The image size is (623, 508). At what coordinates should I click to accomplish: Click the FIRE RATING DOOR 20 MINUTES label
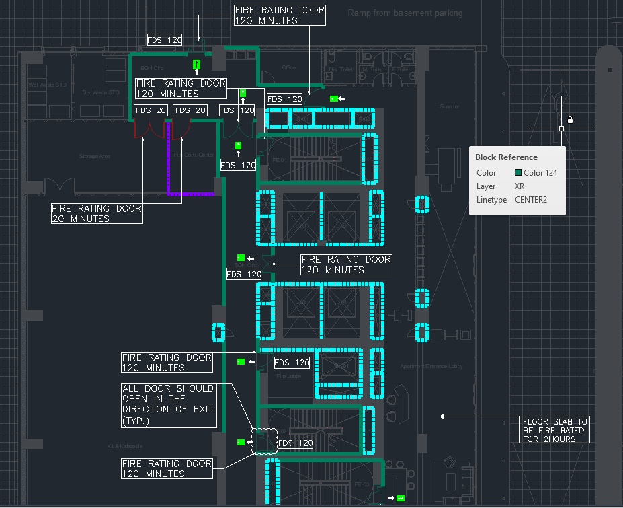[97, 213]
